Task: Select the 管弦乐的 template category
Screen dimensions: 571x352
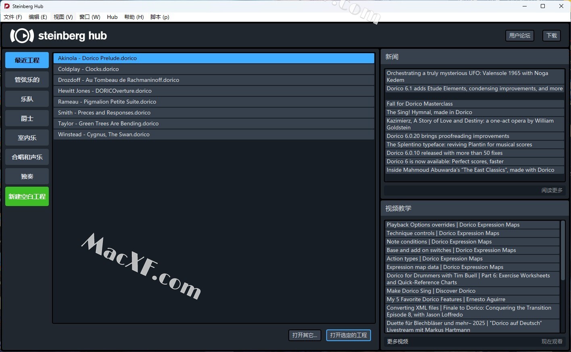Action: (x=27, y=79)
